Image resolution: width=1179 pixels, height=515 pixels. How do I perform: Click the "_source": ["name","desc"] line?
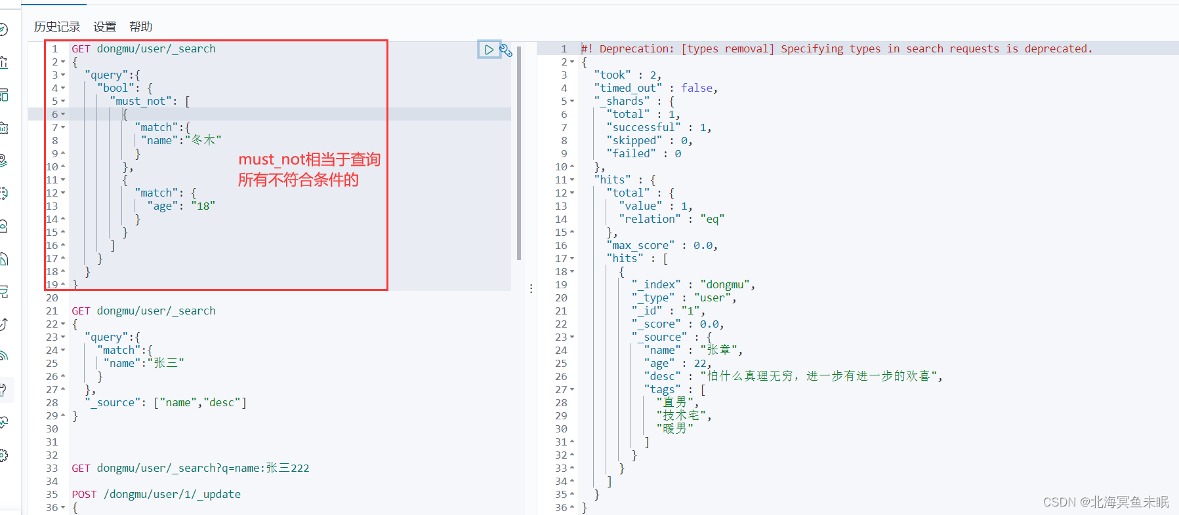[165, 402]
